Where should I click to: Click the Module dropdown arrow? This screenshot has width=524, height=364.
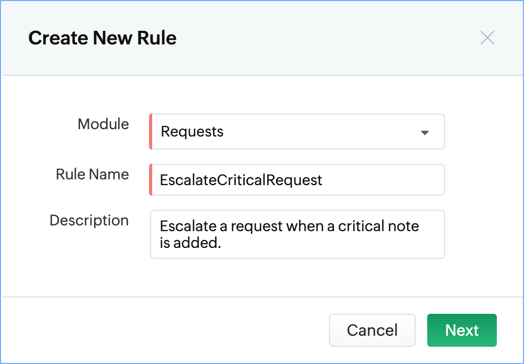(x=425, y=132)
